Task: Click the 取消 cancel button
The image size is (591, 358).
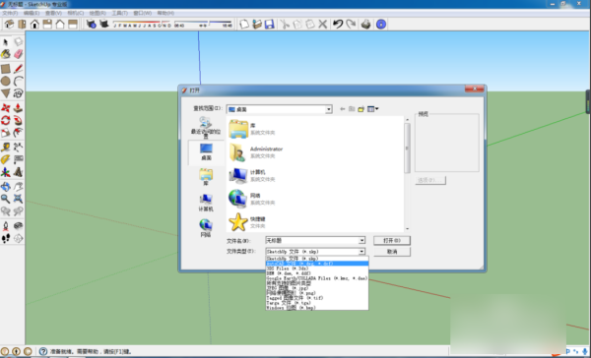Action: click(392, 252)
